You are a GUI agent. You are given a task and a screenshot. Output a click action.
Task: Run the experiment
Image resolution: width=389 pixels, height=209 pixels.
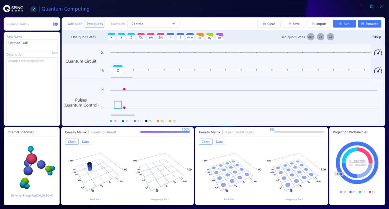coord(344,24)
